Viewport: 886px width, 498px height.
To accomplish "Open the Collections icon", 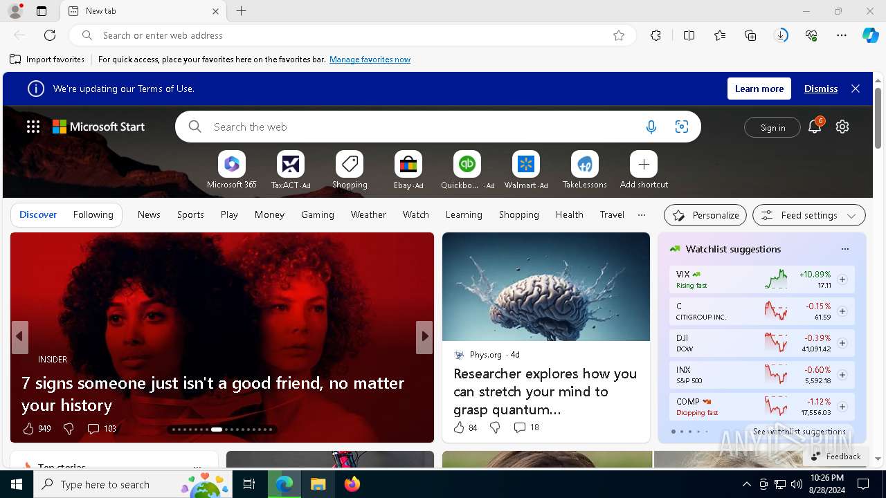I will coord(750,35).
